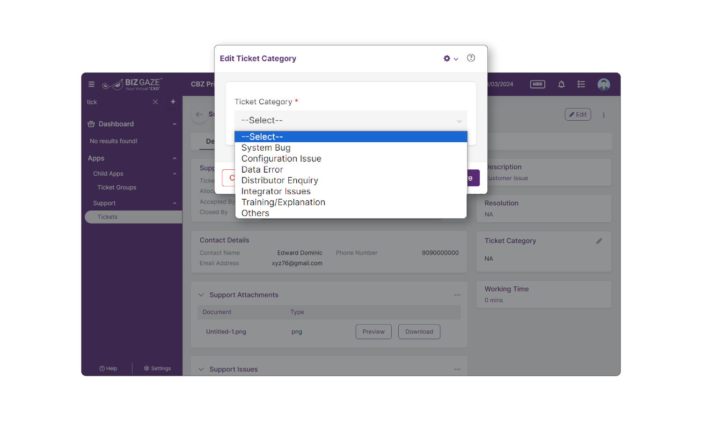The height and width of the screenshot is (421, 702).
Task: Pick Training/Explanation from the list
Action: [x=283, y=202]
